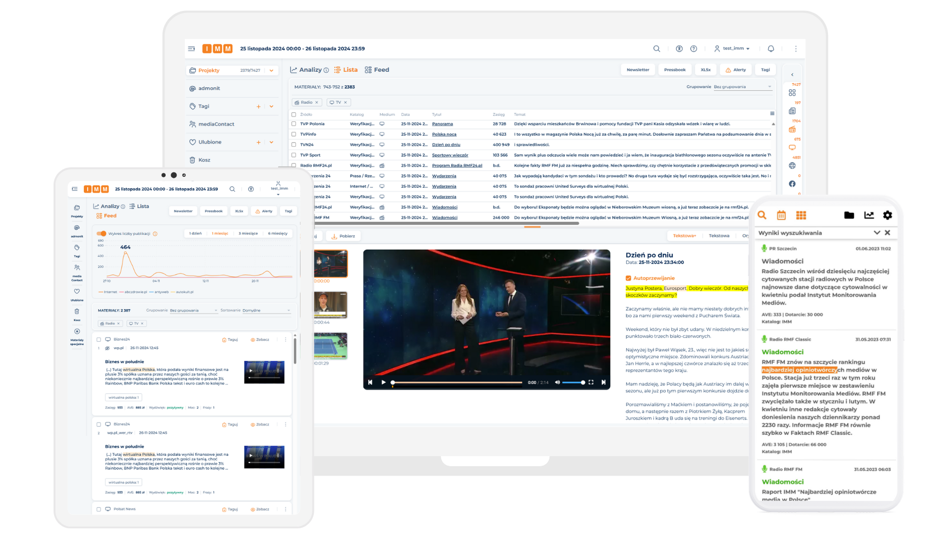Switch to Analizy tab on desktop
This screenshot has width=952, height=535.
(306, 70)
